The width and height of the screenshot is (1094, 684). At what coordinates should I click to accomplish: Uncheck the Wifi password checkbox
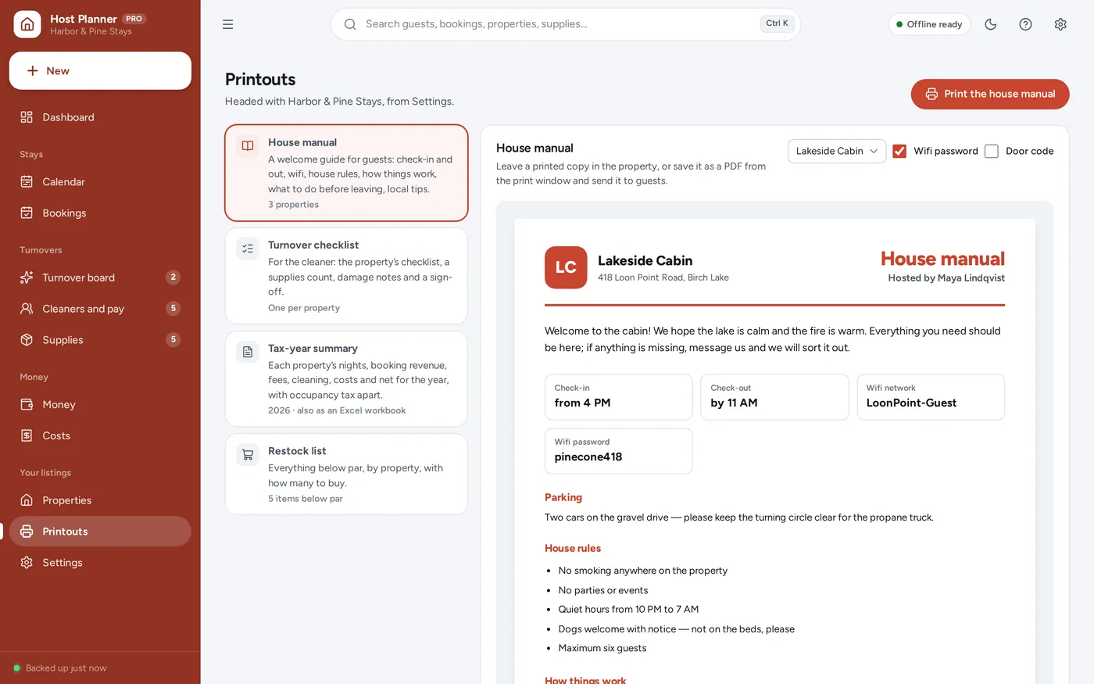899,151
